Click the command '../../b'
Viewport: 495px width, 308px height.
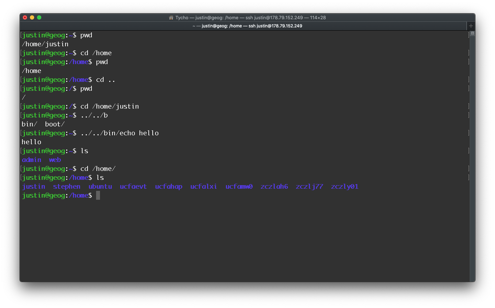pos(94,115)
